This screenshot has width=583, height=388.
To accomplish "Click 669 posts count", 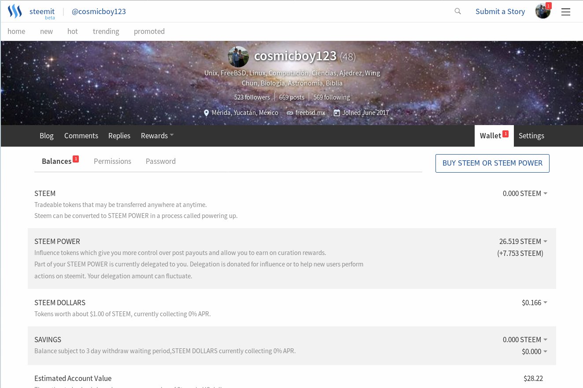I will (291, 97).
